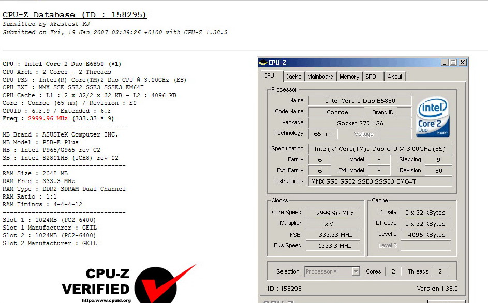Click the 'CPU Arch : 2 Cores - 2 Threads' line
Screen dimensions: 488x303
[56, 72]
